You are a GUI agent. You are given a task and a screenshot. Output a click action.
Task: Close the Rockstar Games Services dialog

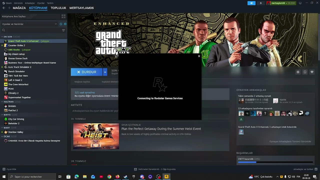pos(199,56)
